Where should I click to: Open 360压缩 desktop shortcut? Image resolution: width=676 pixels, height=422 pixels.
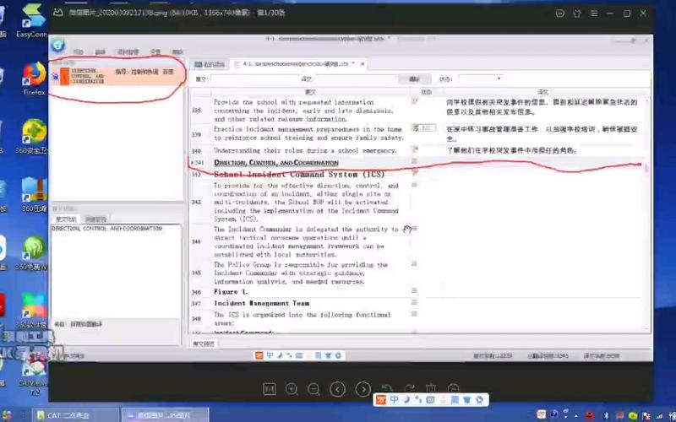click(34, 195)
